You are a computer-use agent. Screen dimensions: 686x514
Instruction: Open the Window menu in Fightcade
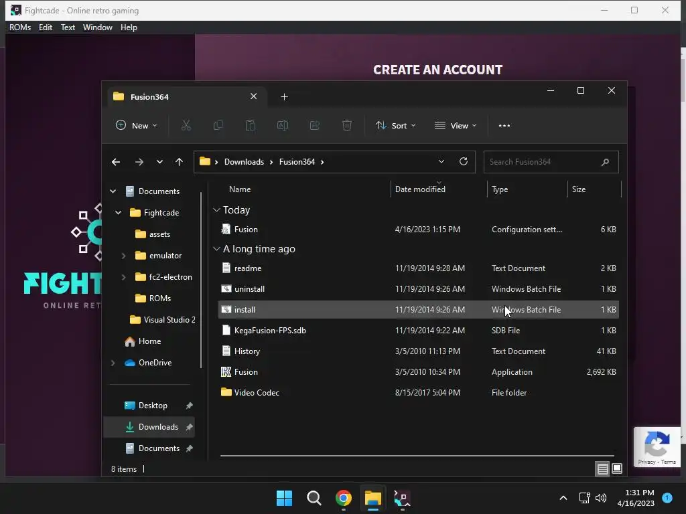click(98, 27)
